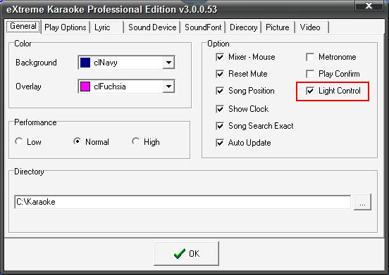
Task: Confirm settings with the OK button
Action: (186, 254)
